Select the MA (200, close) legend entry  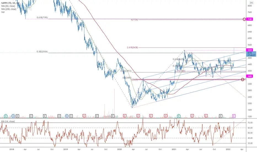coord(9,9)
